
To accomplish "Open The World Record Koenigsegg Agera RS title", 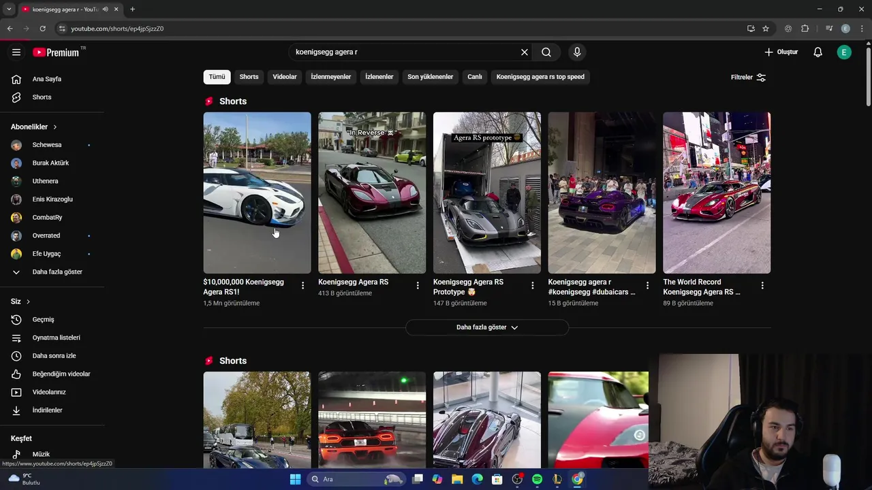I will click(702, 287).
